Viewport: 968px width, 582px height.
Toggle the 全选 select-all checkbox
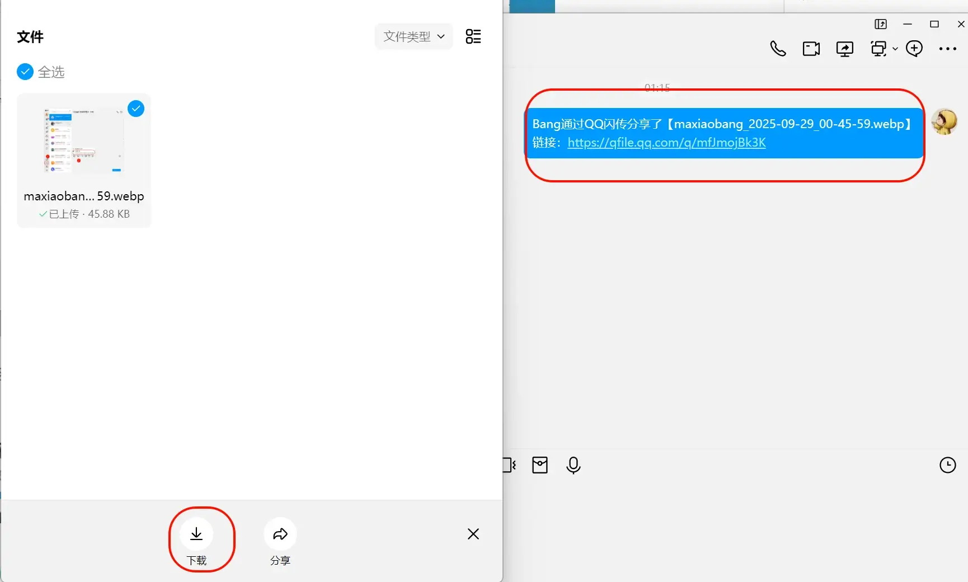25,72
